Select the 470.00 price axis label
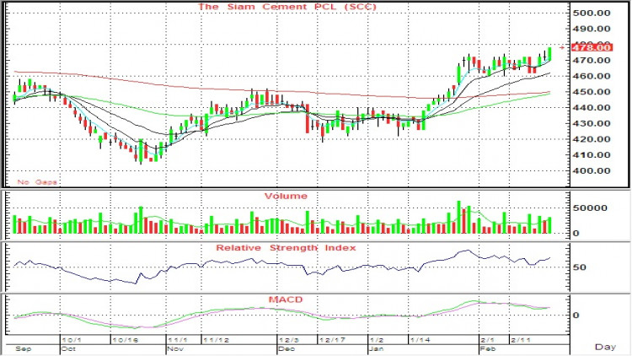This screenshot has width=632, height=356. 592,60
